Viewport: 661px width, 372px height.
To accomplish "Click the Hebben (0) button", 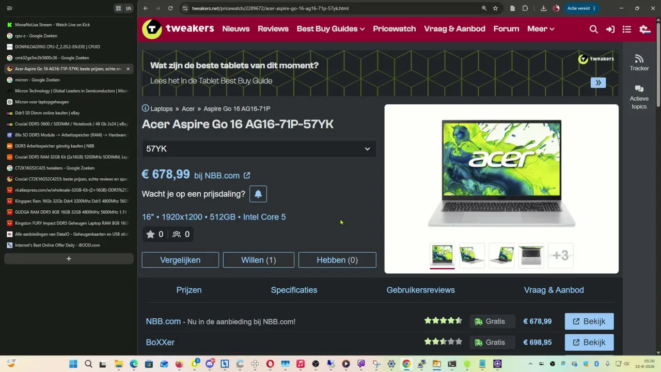I will (x=337, y=260).
